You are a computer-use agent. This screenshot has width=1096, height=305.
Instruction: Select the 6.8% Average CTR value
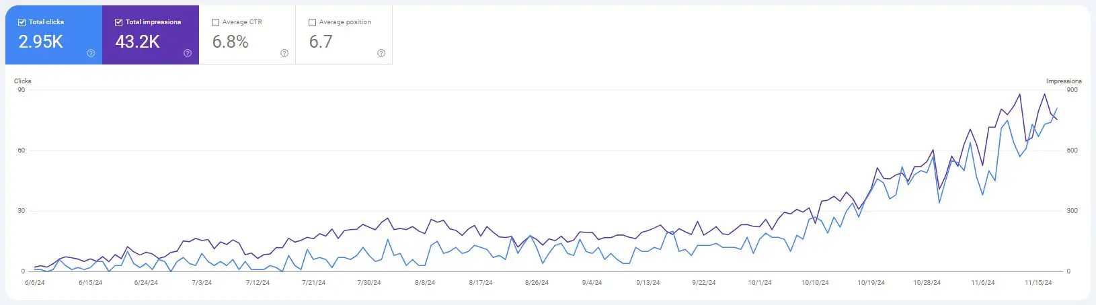[230, 42]
